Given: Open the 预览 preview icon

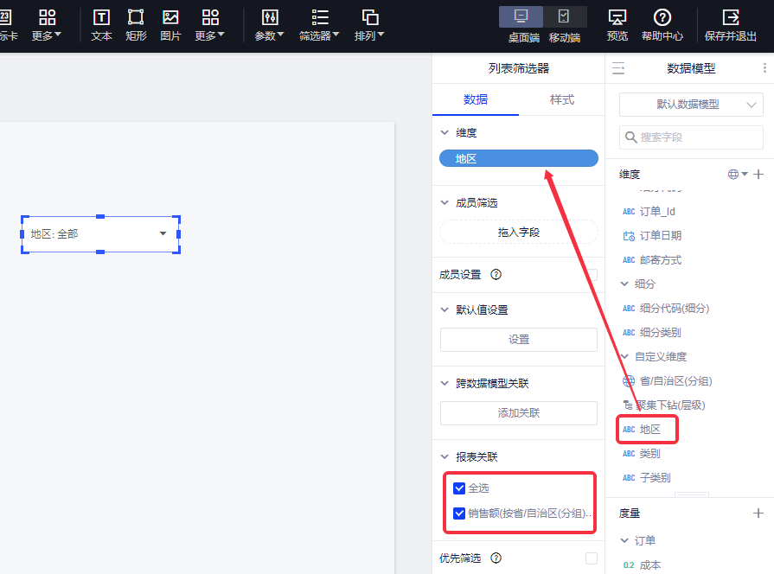Looking at the screenshot, I should tap(617, 18).
